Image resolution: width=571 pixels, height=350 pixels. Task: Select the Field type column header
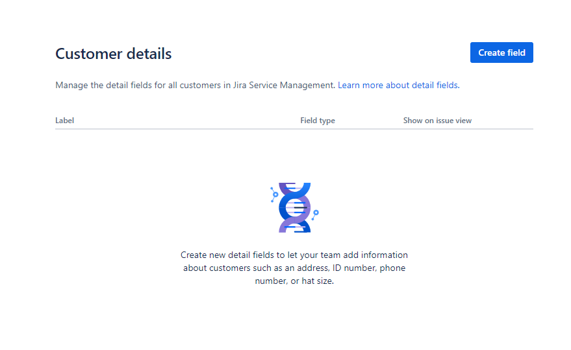coord(317,121)
